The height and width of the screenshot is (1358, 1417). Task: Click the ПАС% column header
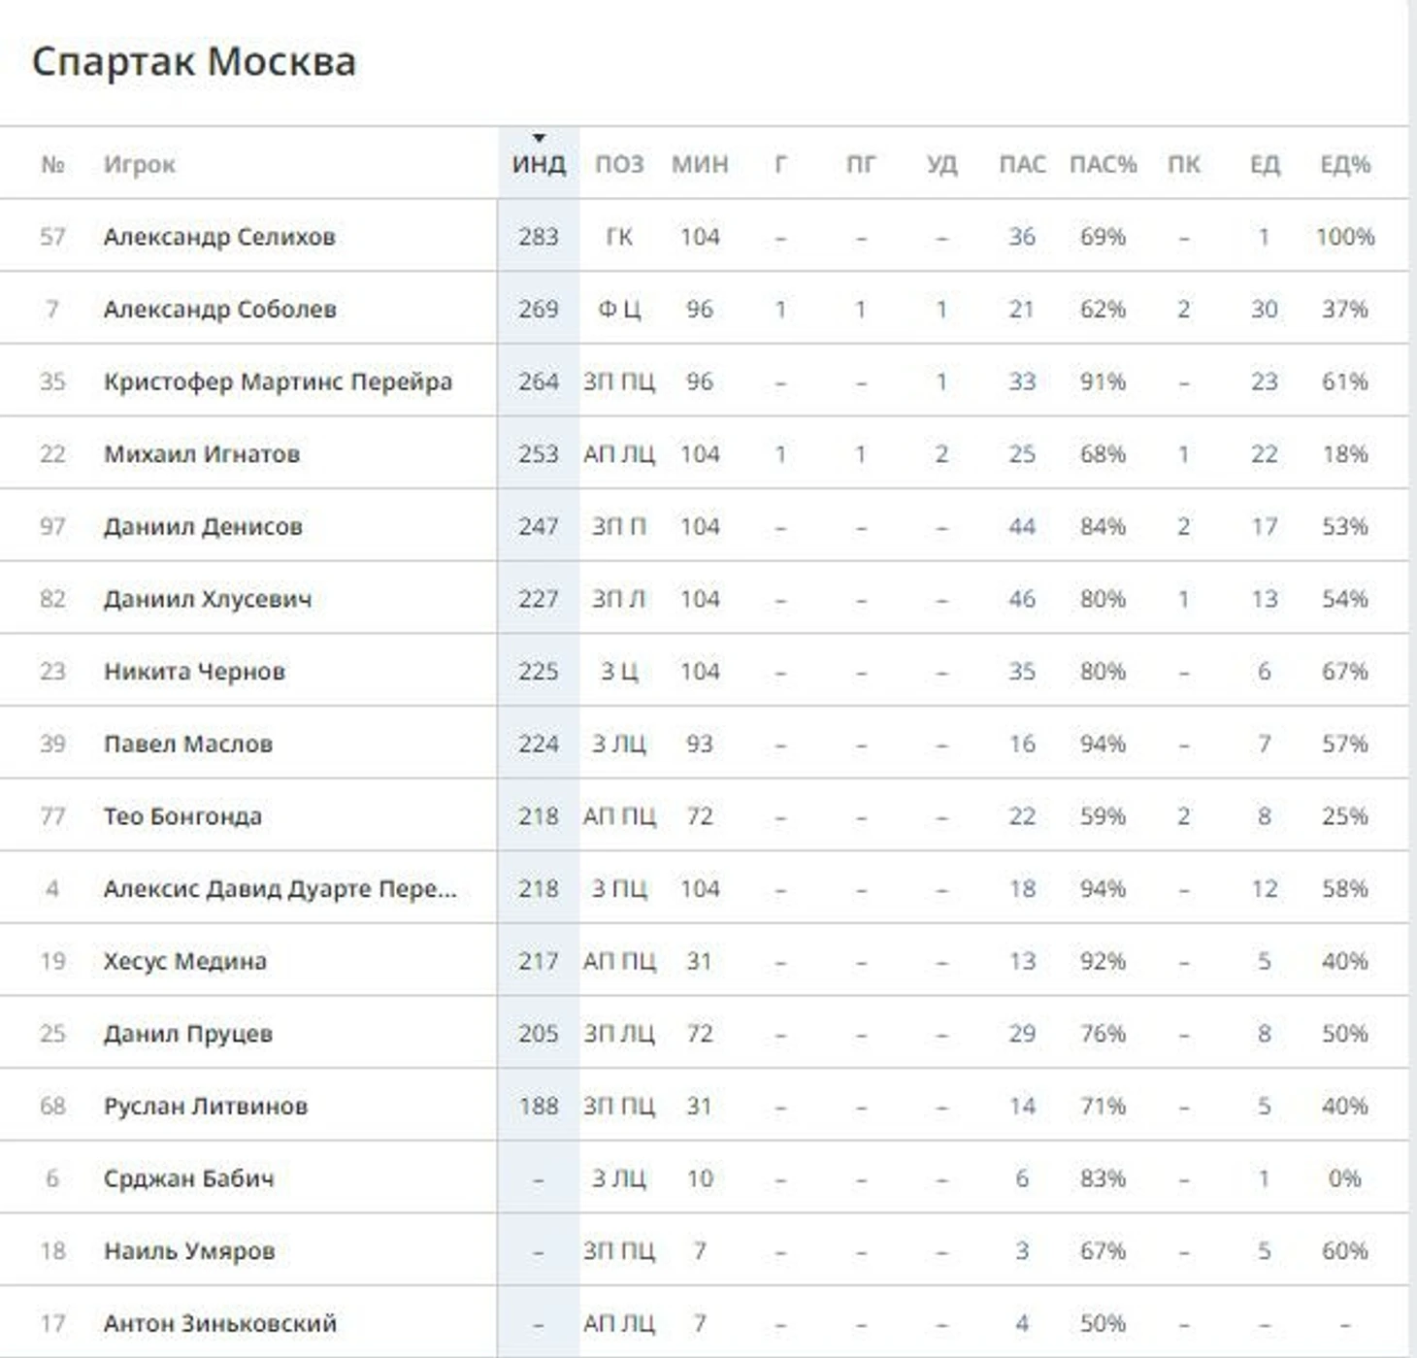(1103, 164)
